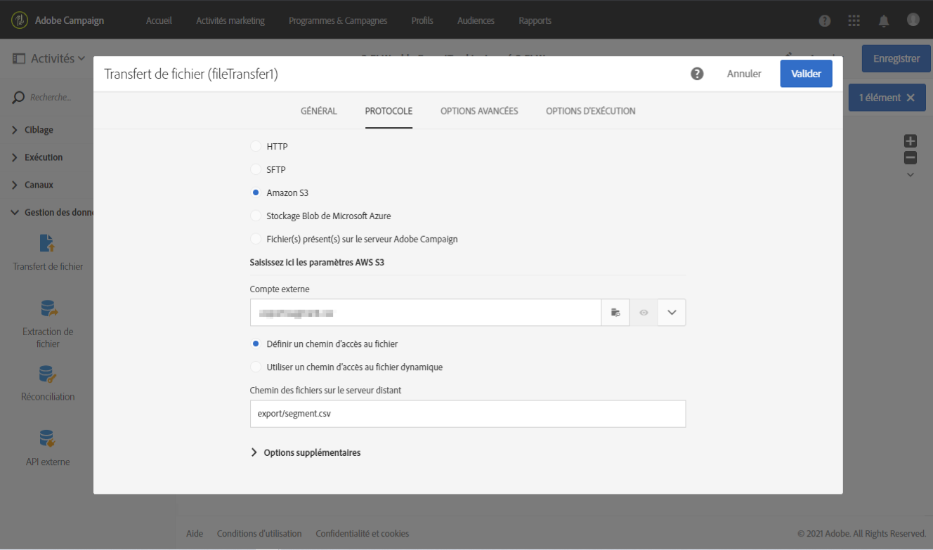
Task: Click the Adobe Campaign logo icon
Action: click(x=20, y=20)
